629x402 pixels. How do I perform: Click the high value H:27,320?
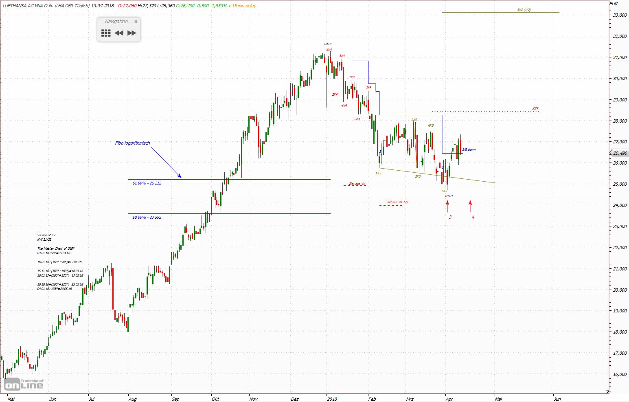147,6
